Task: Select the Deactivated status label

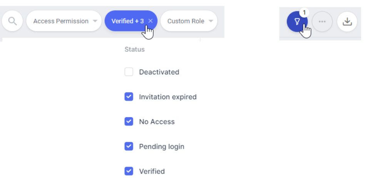Action: point(159,72)
